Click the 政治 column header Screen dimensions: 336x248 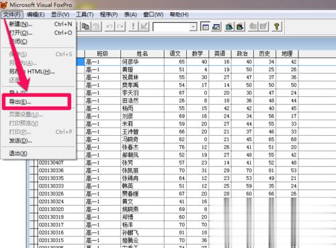click(243, 54)
